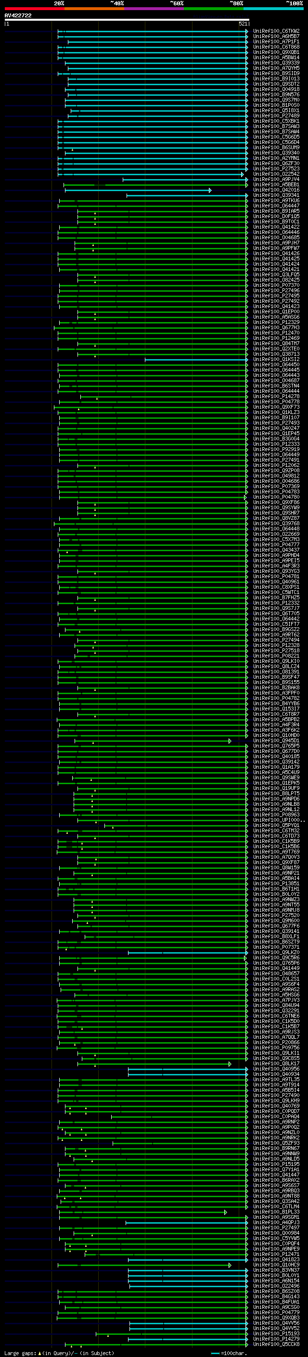The height and width of the screenshot is (1357, 308).
Task: Click hit label UniRef100_Q40956
Action: click(276, 1069)
